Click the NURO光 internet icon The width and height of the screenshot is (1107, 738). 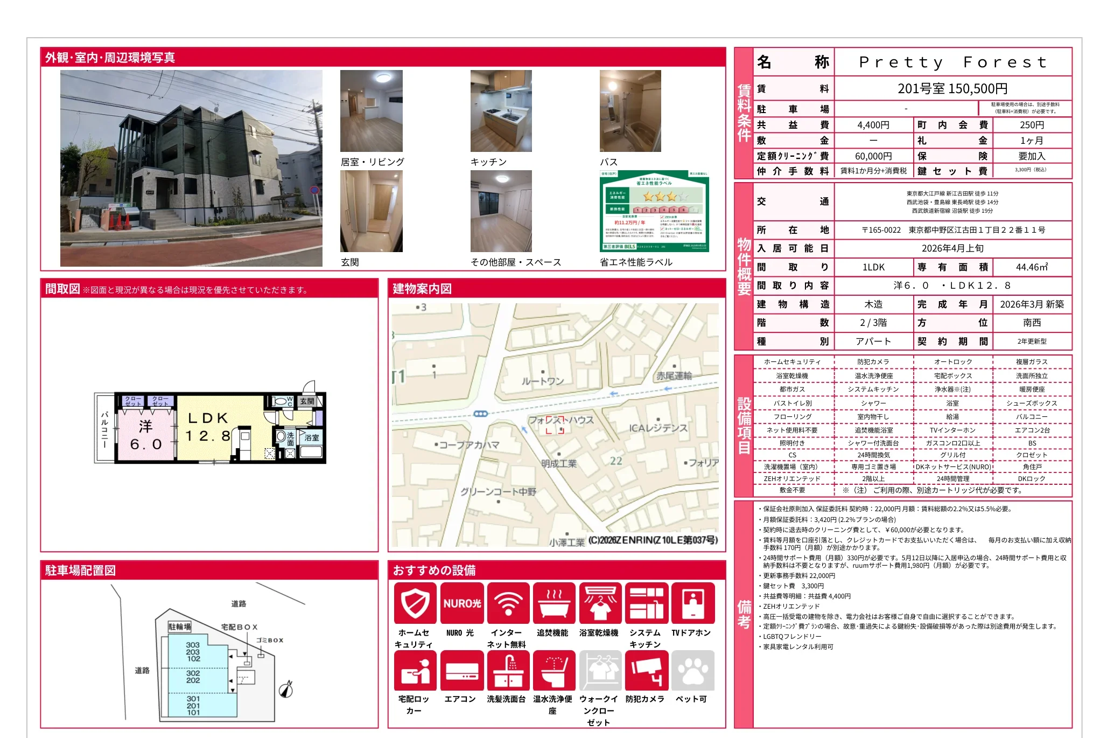tap(461, 603)
